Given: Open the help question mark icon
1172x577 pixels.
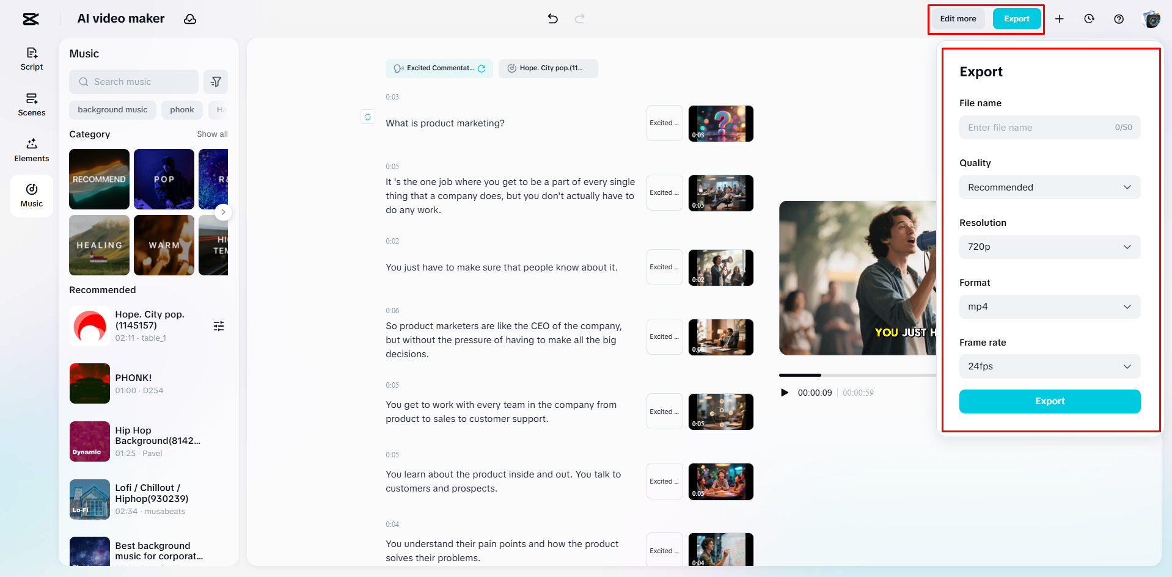Looking at the screenshot, I should pyautogui.click(x=1119, y=19).
